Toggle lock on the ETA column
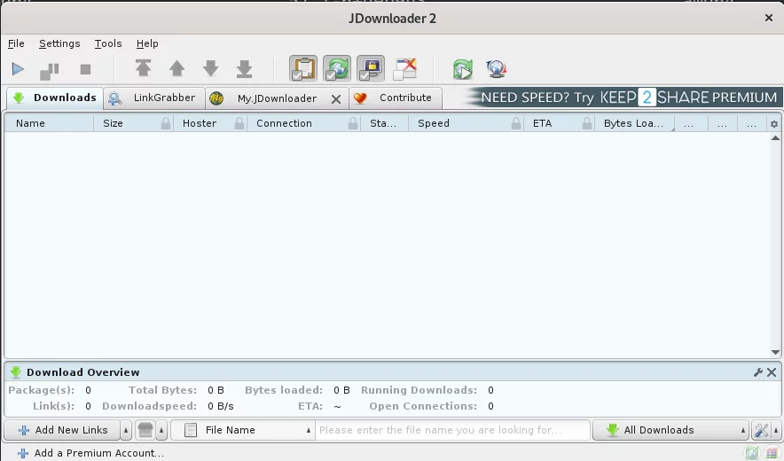This screenshot has height=461, width=784. click(587, 123)
